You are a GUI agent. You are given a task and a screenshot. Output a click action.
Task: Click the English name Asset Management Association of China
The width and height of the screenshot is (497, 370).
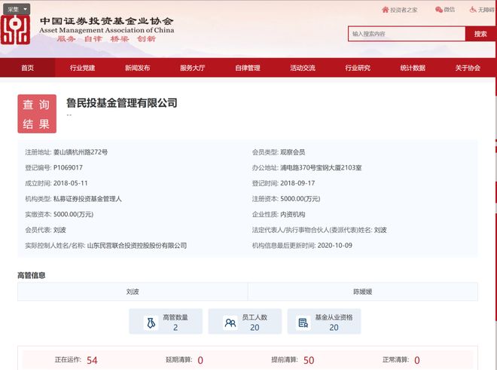tap(107, 30)
